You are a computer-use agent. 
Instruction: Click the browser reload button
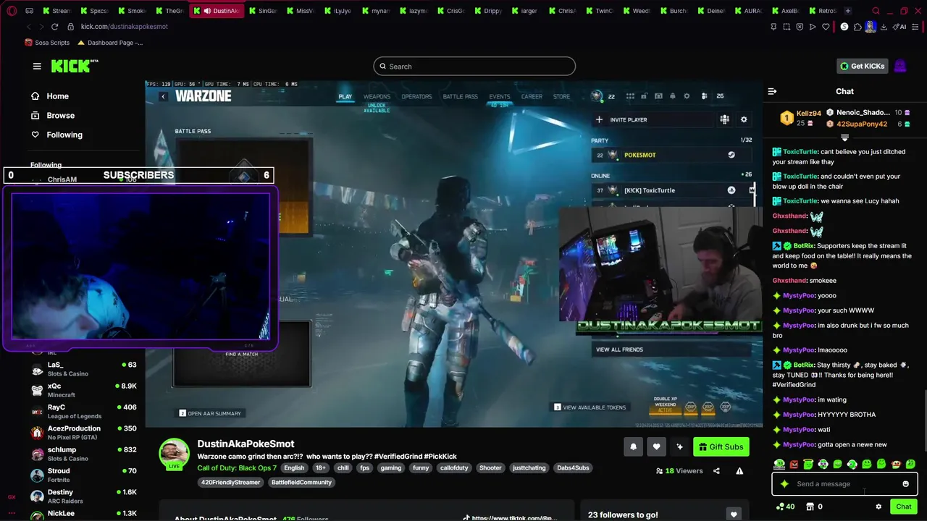tap(54, 27)
